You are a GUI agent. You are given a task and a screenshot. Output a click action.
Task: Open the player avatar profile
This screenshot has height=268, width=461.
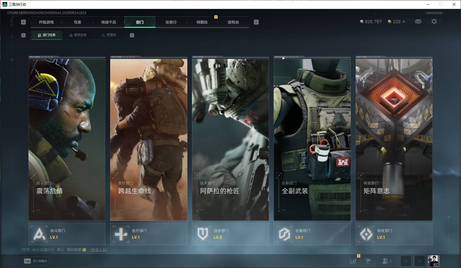point(433,261)
